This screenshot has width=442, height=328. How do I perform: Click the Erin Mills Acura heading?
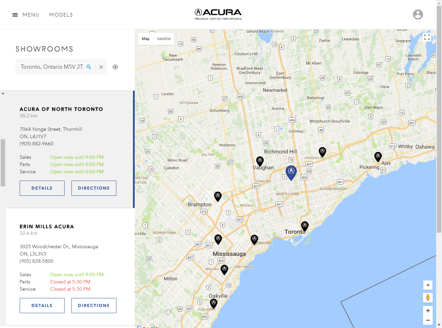pyautogui.click(x=47, y=226)
